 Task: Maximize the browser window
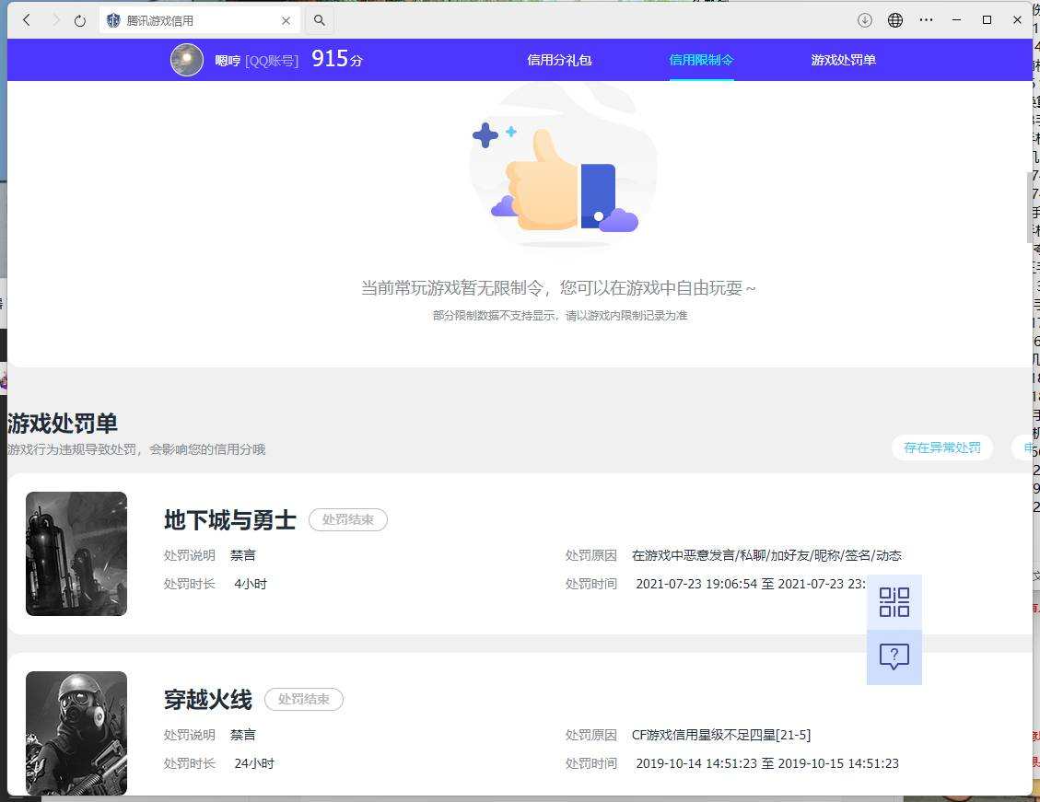click(987, 20)
